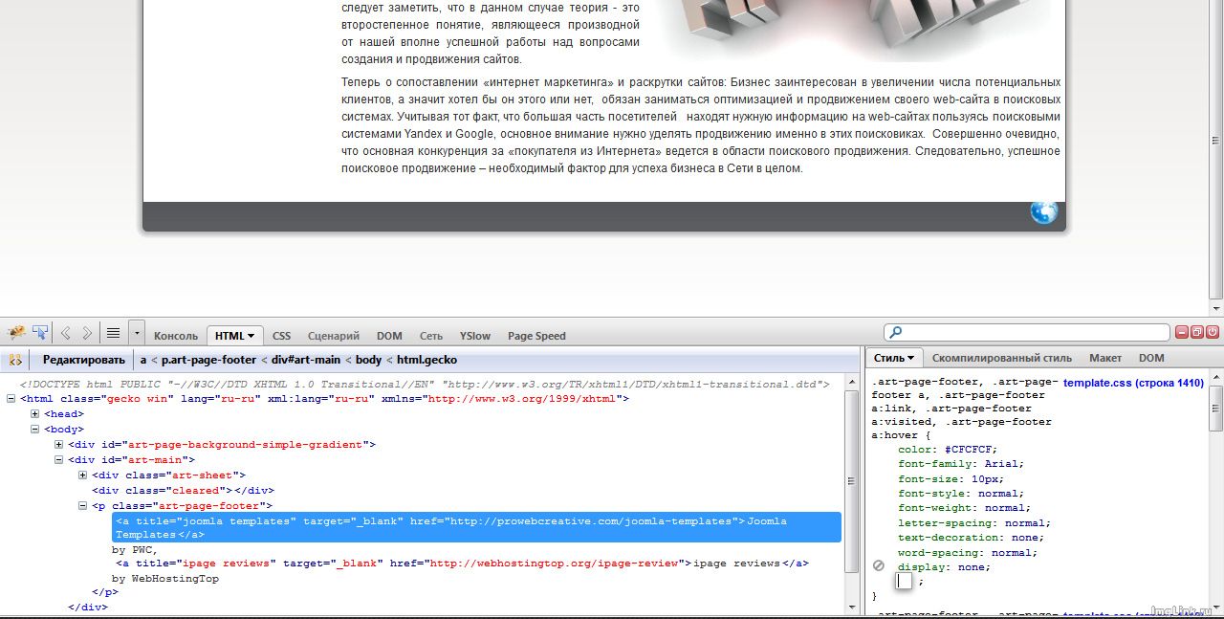Expand the art-sheet div node
Viewport: 1224px width, 619px height.
point(83,475)
